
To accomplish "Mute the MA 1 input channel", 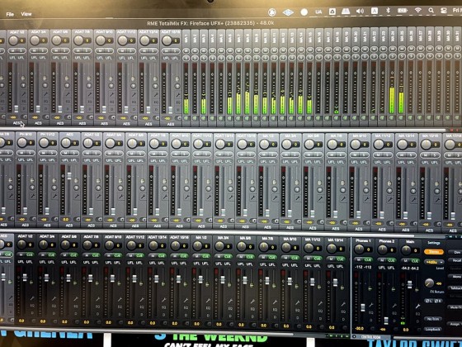I will click(186, 51).
